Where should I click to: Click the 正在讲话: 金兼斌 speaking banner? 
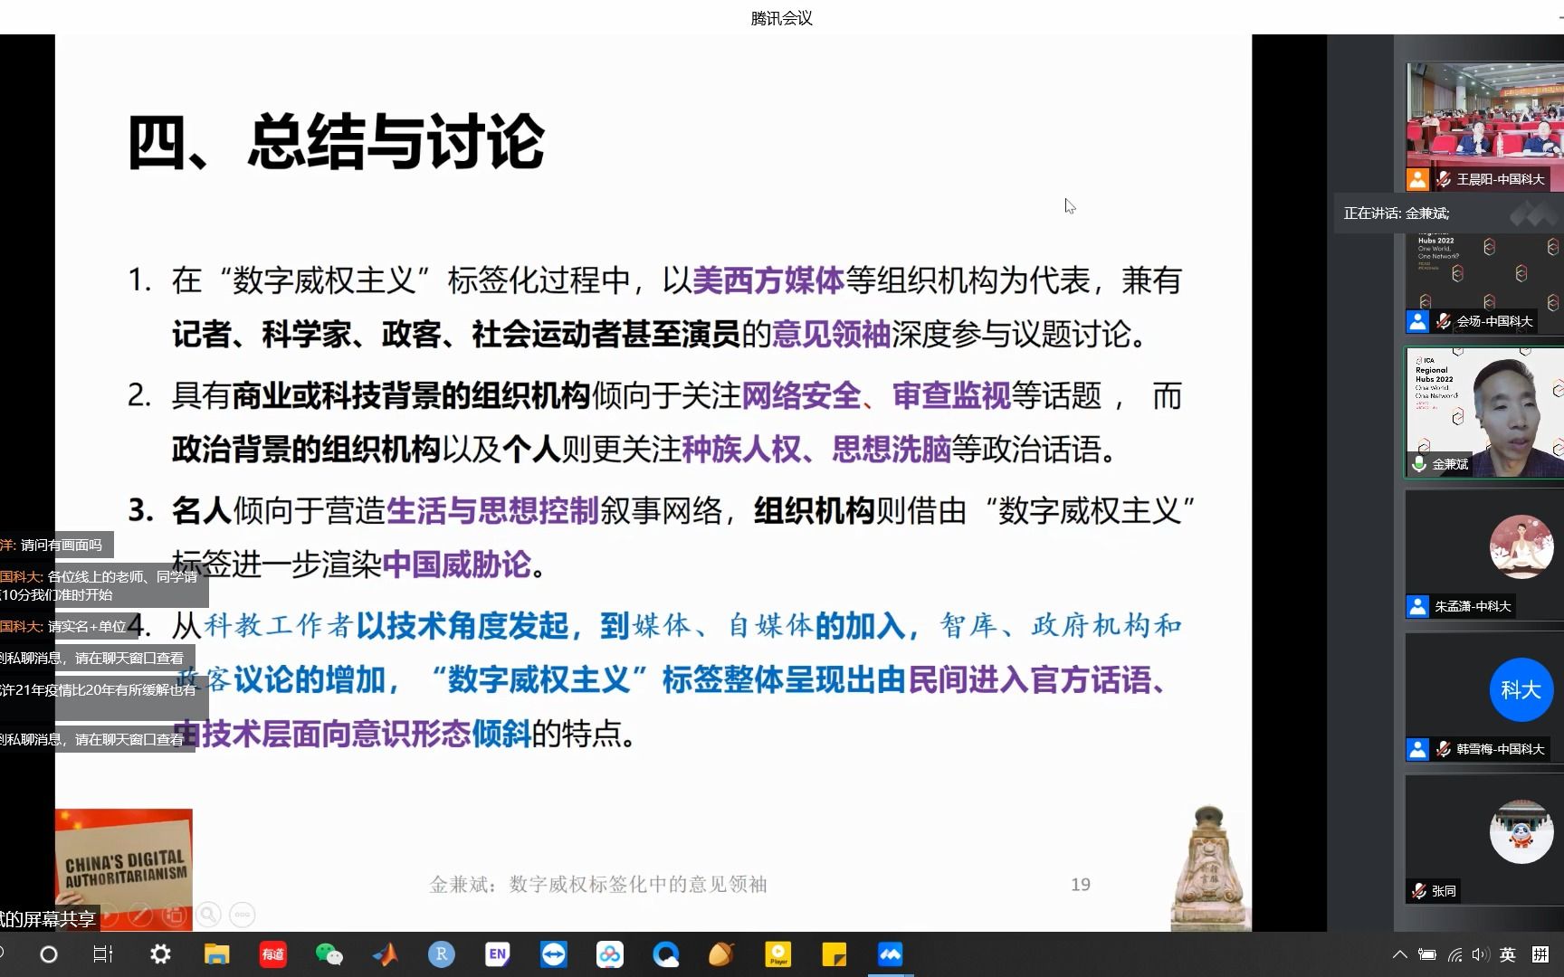[1449, 213]
